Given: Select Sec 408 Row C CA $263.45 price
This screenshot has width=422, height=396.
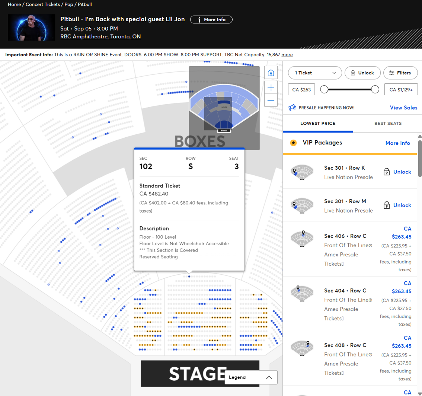Looking at the screenshot, I should click(x=402, y=342).
